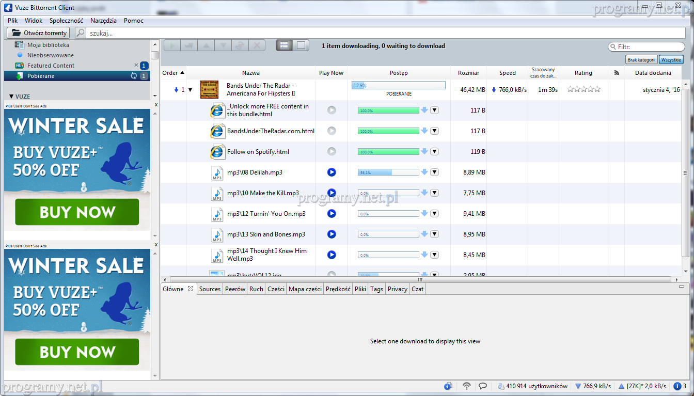
Task: Toggle the Wszystkie category filter
Action: 671,60
